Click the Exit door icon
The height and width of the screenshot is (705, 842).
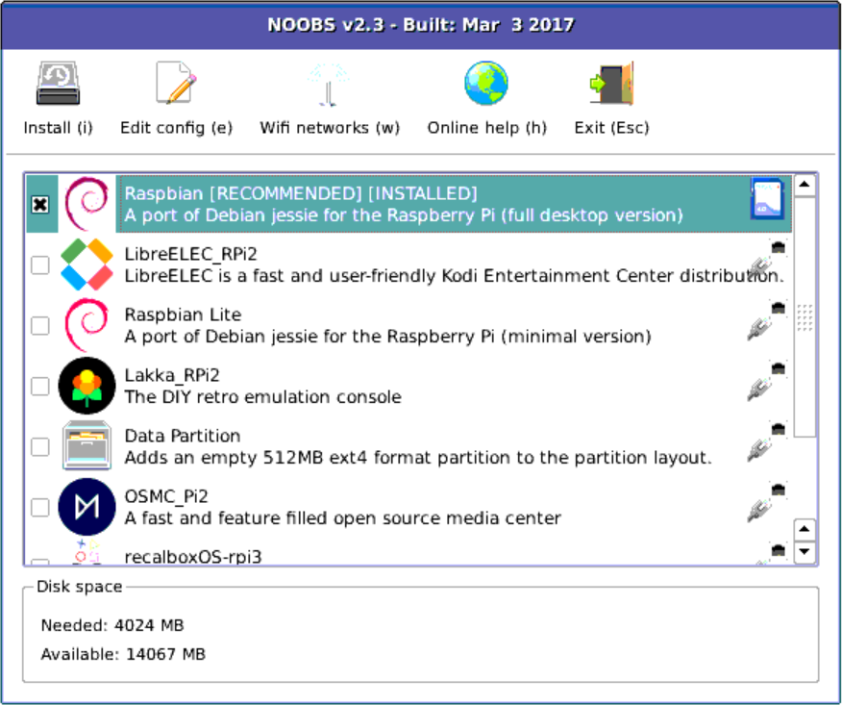[611, 84]
